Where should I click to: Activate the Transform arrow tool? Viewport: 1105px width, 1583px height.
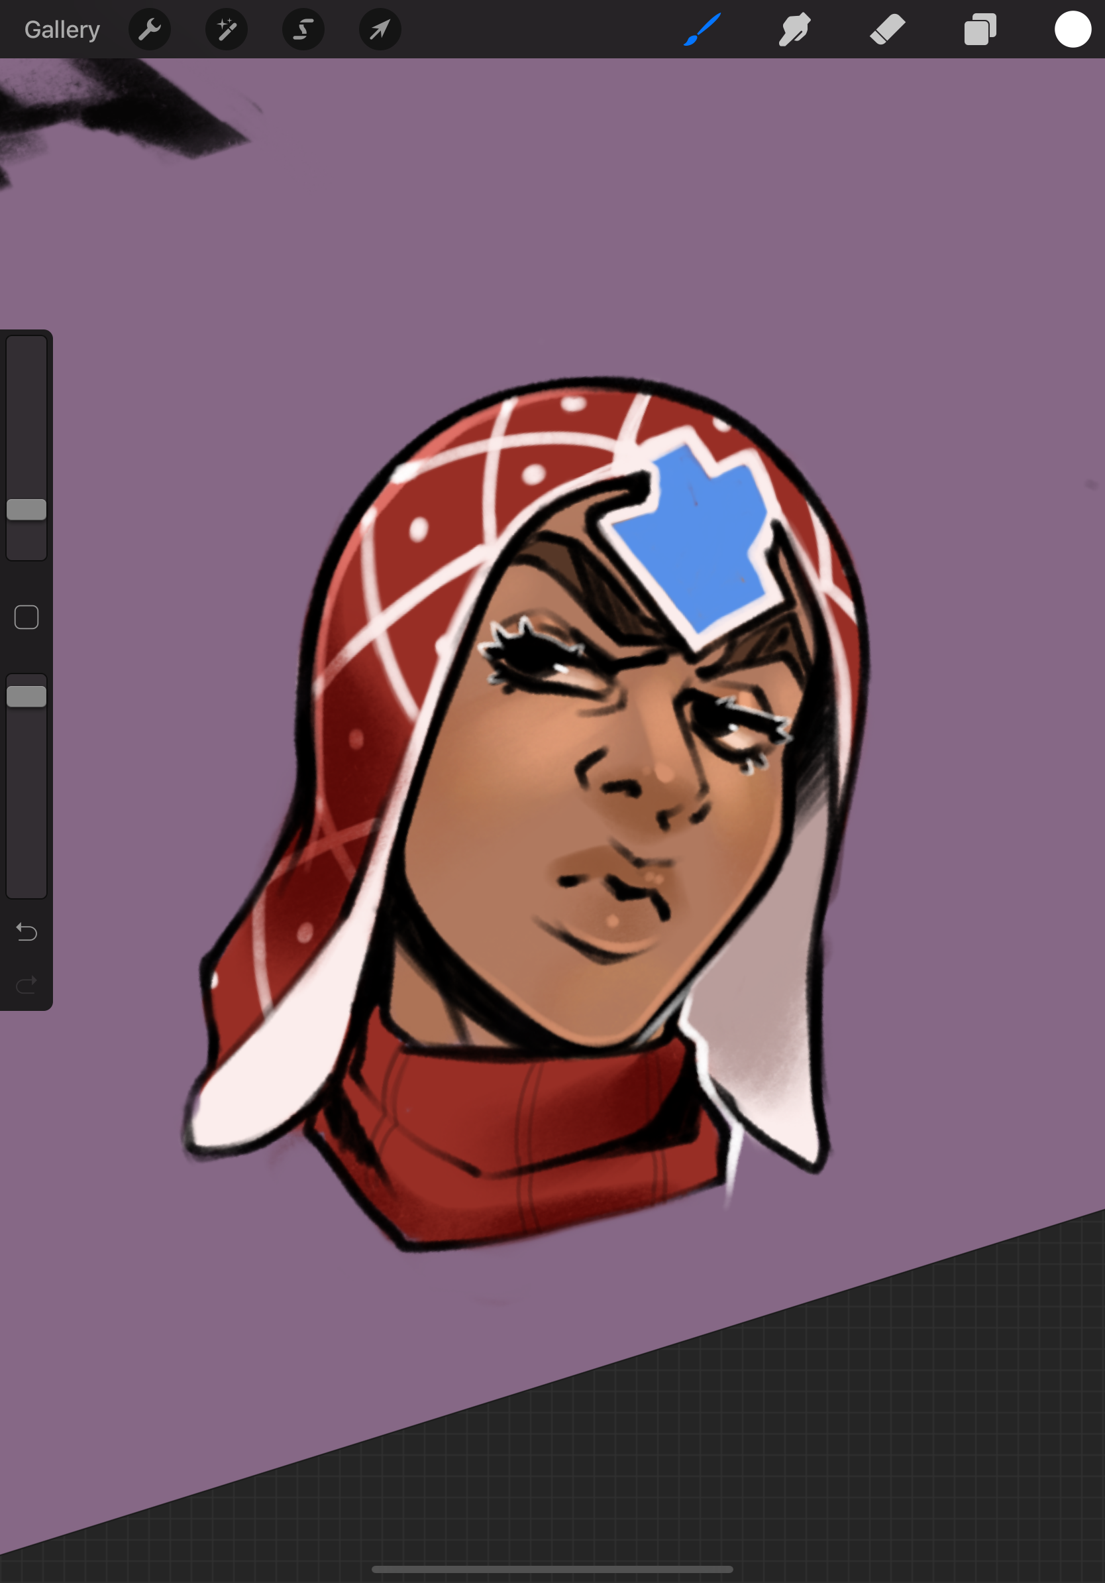pos(380,30)
